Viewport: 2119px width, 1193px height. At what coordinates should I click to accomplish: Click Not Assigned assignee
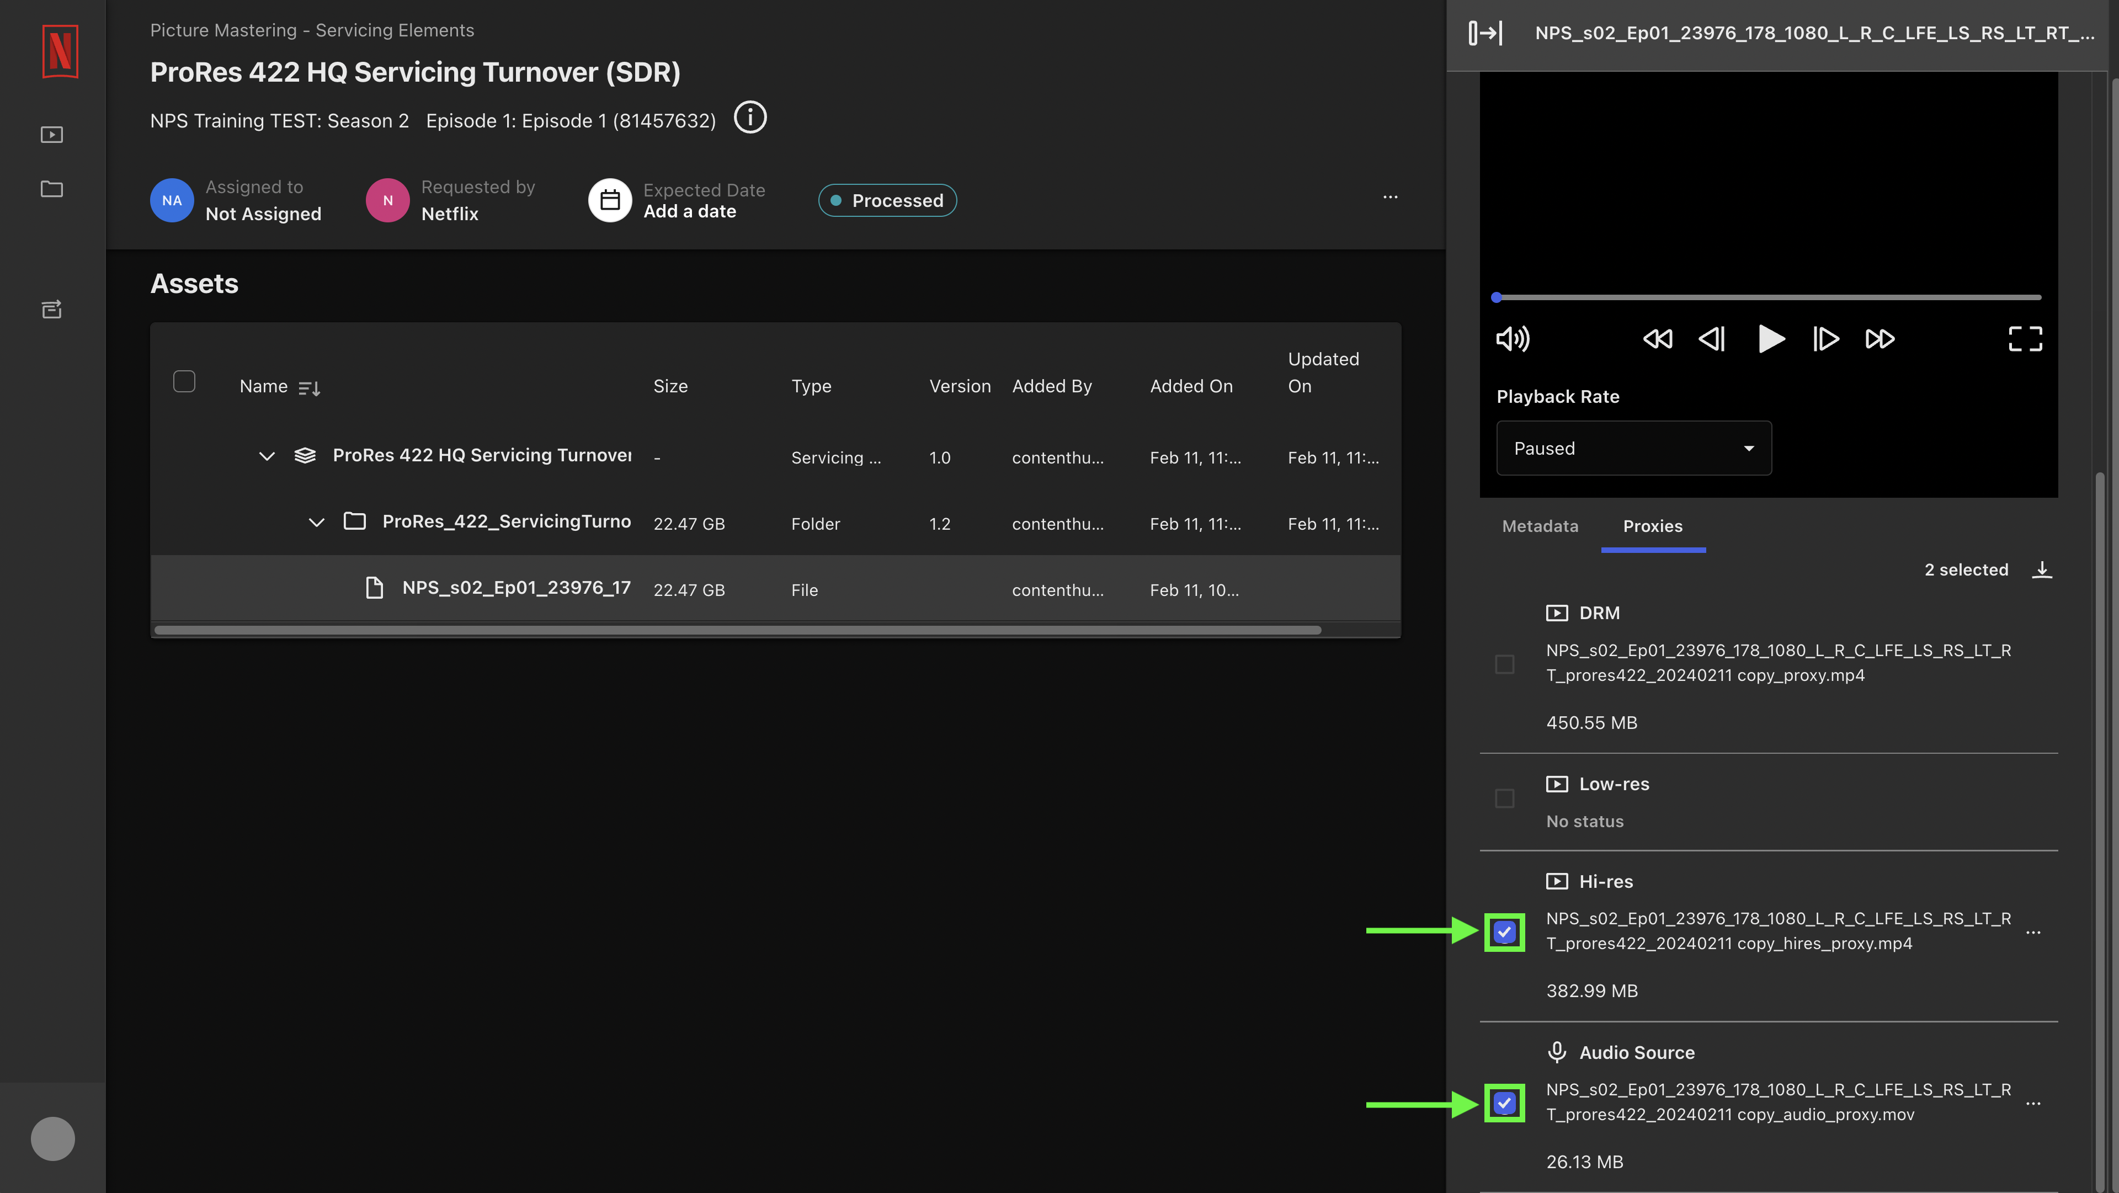[x=263, y=214]
